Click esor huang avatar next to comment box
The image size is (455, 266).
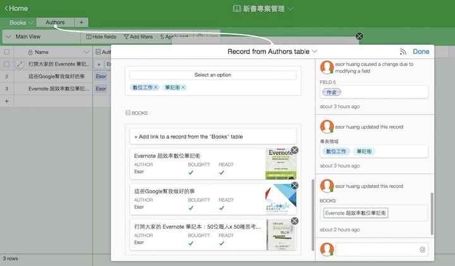pyautogui.click(x=327, y=249)
